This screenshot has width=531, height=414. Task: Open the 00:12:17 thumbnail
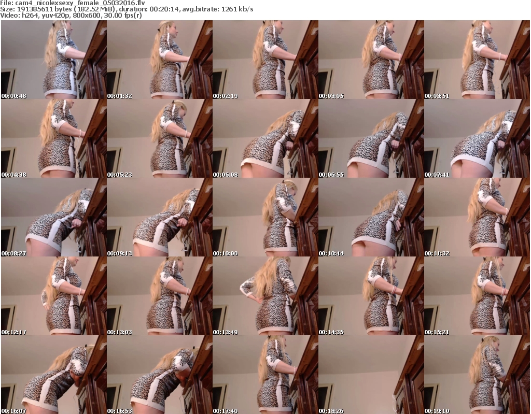(x=54, y=296)
